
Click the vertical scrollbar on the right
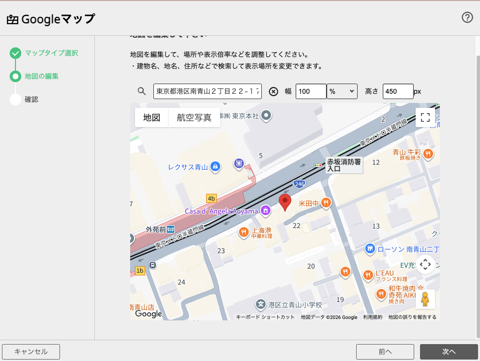coord(478,196)
